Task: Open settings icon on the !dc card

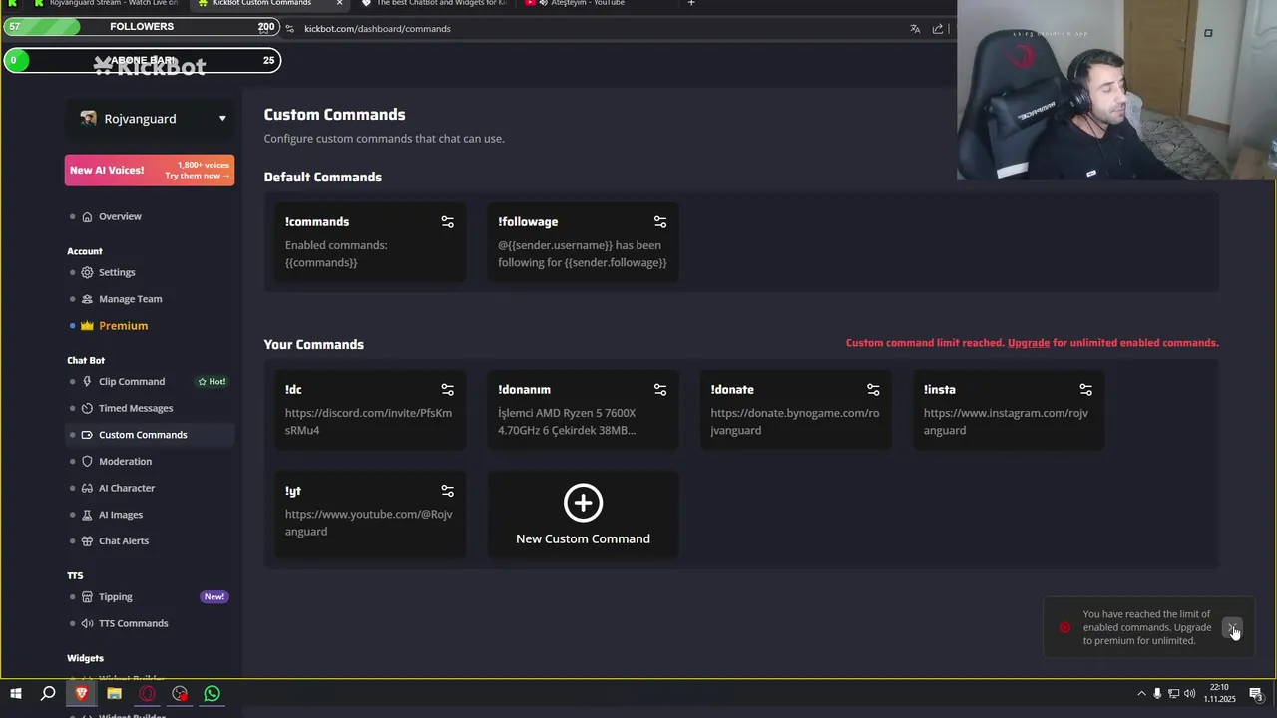Action: 447,390
